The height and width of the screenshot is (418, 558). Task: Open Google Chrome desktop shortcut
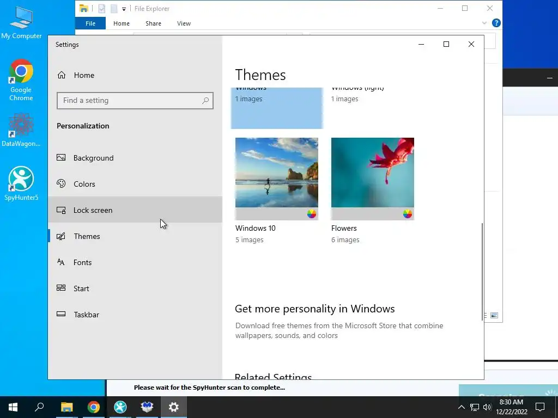21,81
